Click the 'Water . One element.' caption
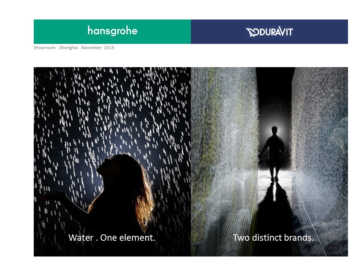Image resolution: width=360 pixels, height=270 pixels. [x=112, y=238]
